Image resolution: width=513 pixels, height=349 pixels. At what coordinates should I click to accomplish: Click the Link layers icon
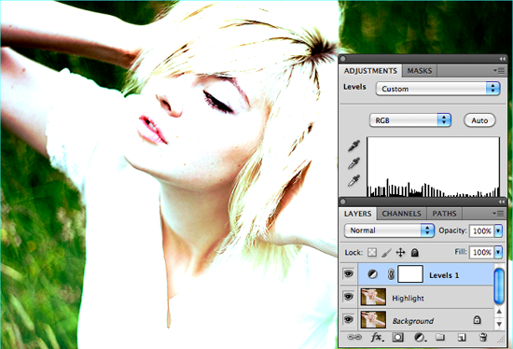pos(354,337)
